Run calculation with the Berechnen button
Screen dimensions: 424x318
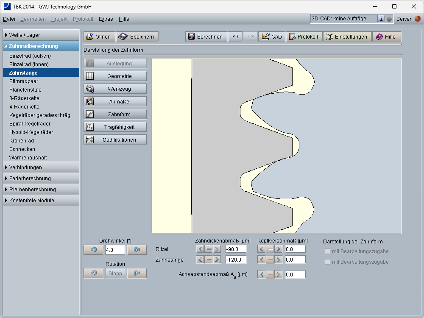206,37
